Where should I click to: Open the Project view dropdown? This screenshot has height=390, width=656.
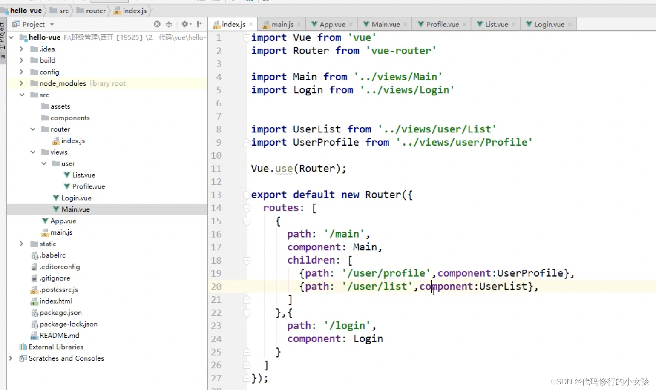pos(52,25)
